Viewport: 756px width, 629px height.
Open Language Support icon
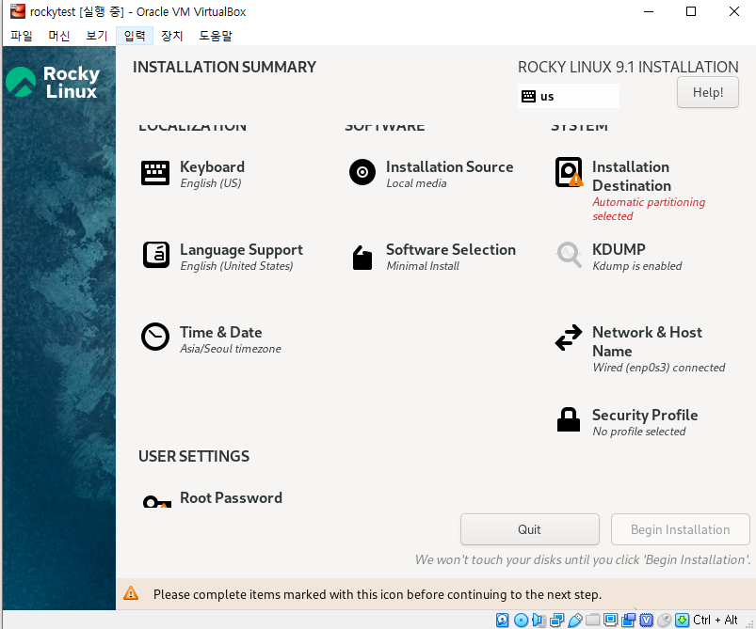(x=155, y=255)
